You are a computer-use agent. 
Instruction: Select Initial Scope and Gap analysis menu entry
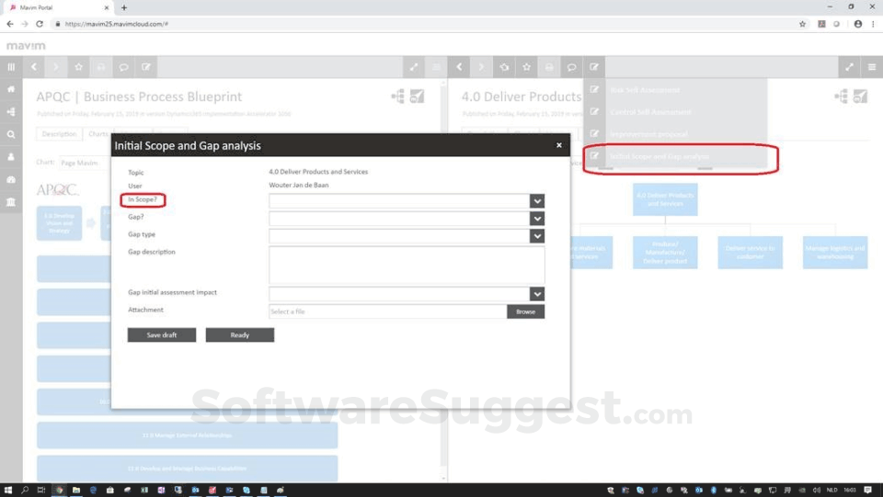point(659,157)
